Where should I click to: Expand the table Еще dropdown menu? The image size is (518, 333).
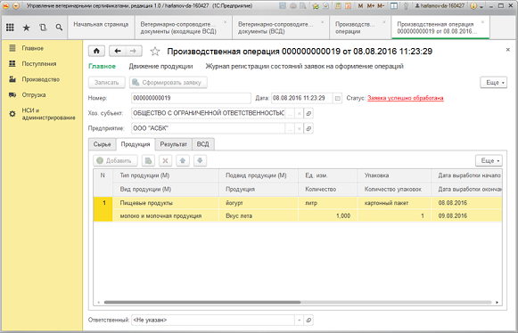coord(489,161)
